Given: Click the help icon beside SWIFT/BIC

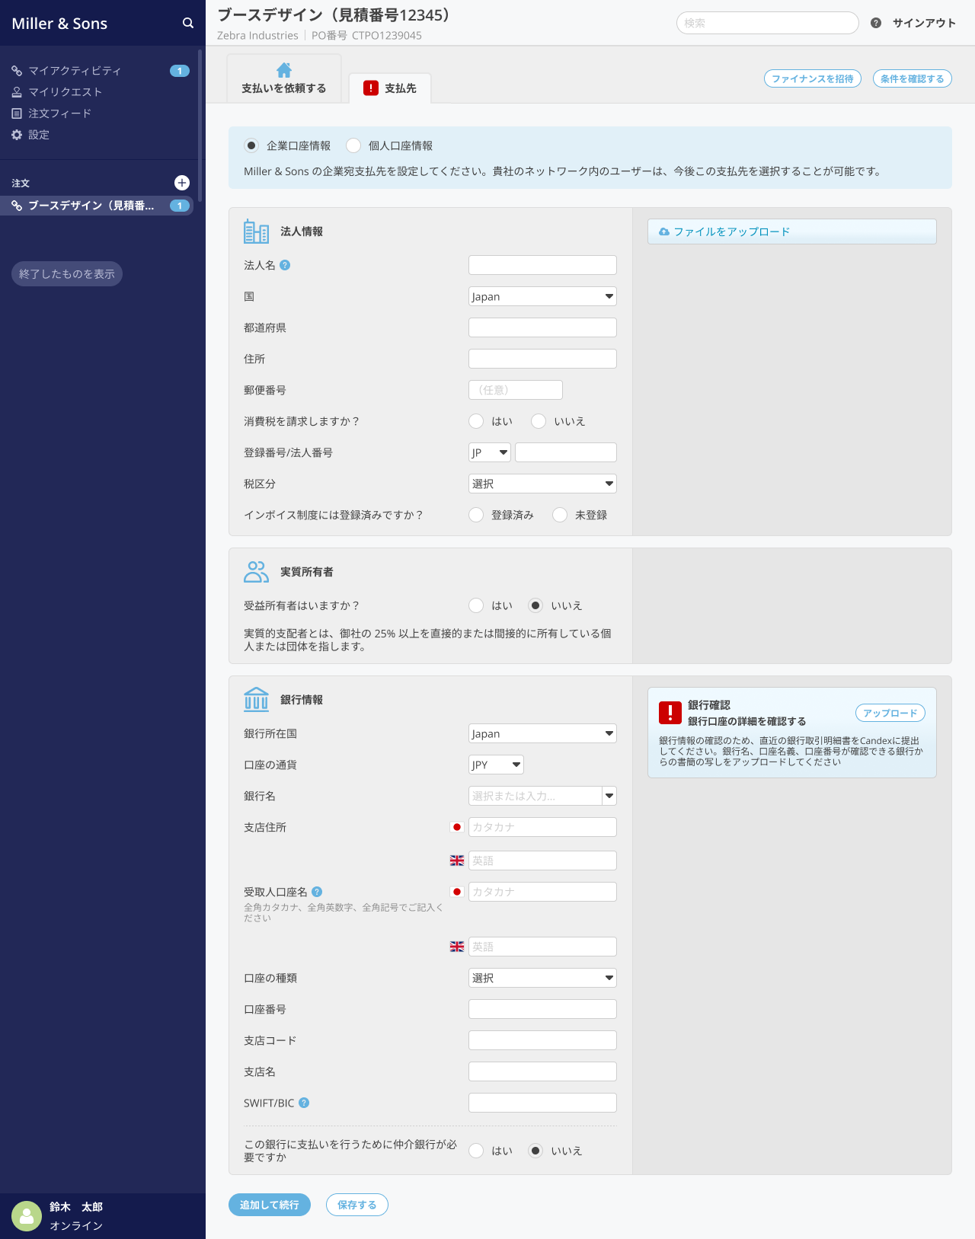Looking at the screenshot, I should click(x=304, y=1103).
